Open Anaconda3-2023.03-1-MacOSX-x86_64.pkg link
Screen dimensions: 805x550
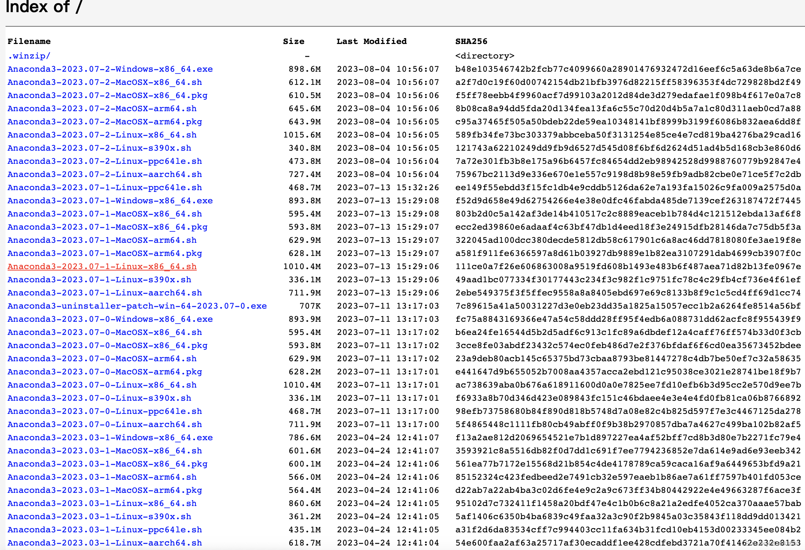coord(107,464)
